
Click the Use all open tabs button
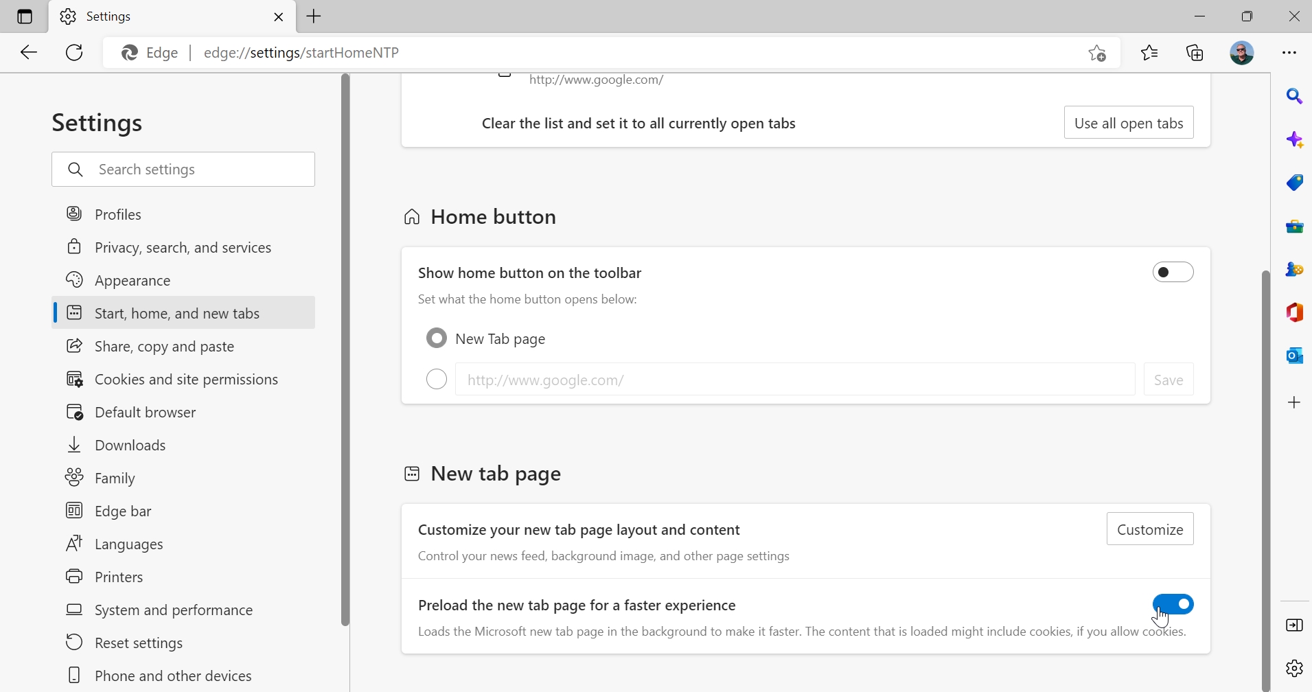pyautogui.click(x=1128, y=123)
